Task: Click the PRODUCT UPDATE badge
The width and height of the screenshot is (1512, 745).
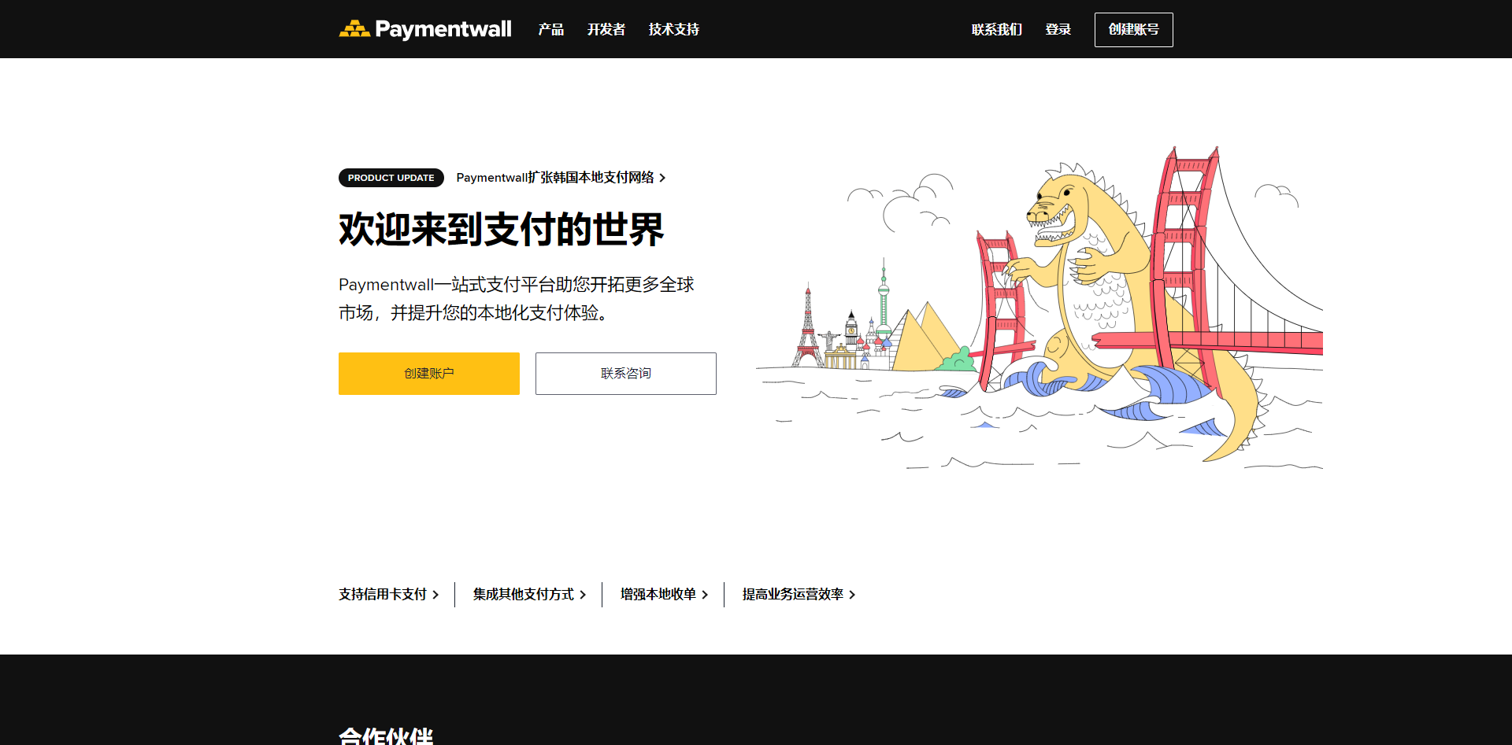Action: tap(391, 178)
